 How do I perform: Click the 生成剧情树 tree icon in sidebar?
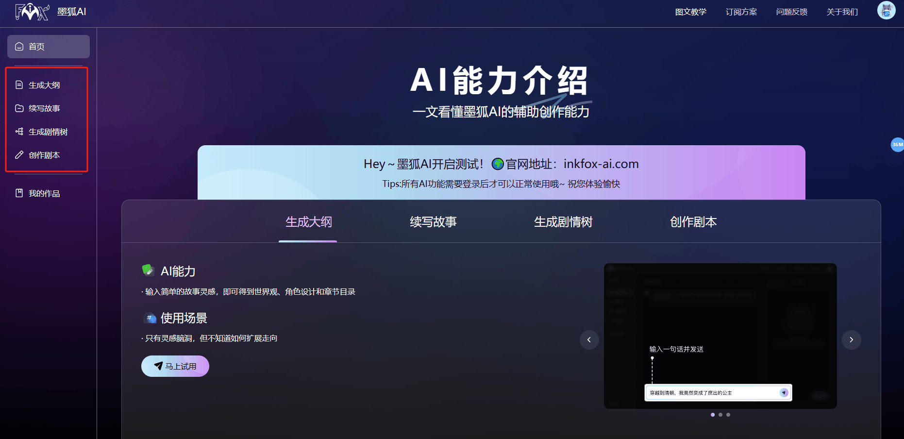point(19,132)
